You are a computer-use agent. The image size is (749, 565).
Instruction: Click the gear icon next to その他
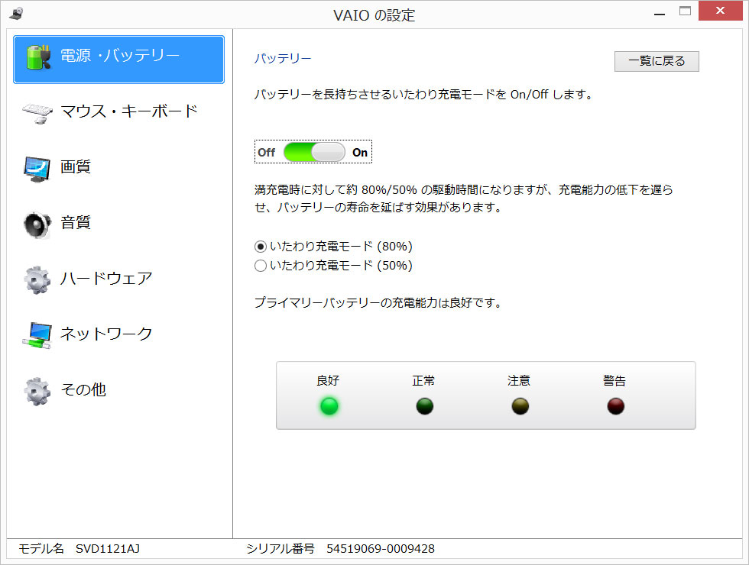click(37, 391)
